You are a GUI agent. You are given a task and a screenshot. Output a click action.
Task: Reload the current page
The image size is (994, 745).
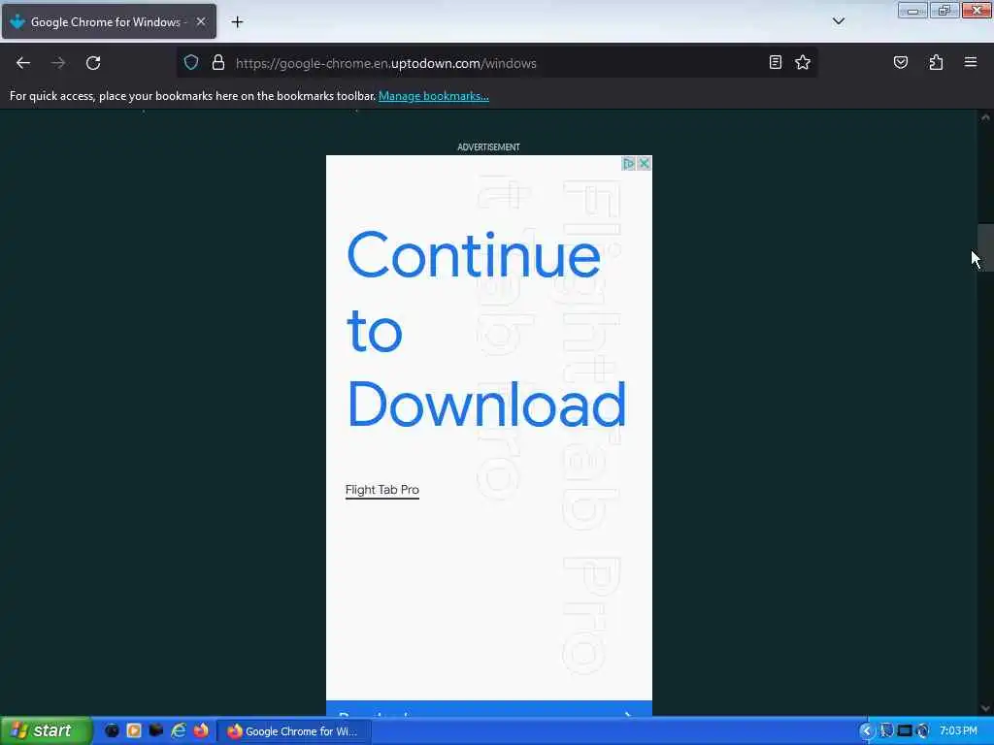[93, 63]
